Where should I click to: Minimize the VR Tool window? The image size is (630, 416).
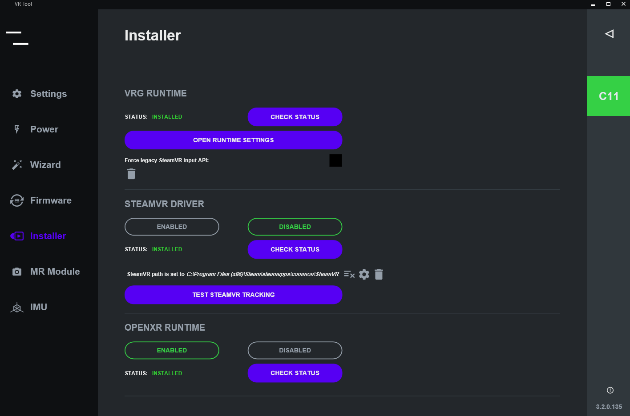pos(593,4)
